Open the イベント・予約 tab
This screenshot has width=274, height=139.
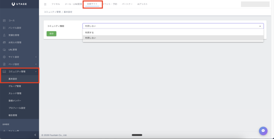pos(111,4)
